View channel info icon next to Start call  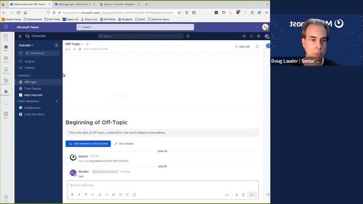click(x=257, y=46)
